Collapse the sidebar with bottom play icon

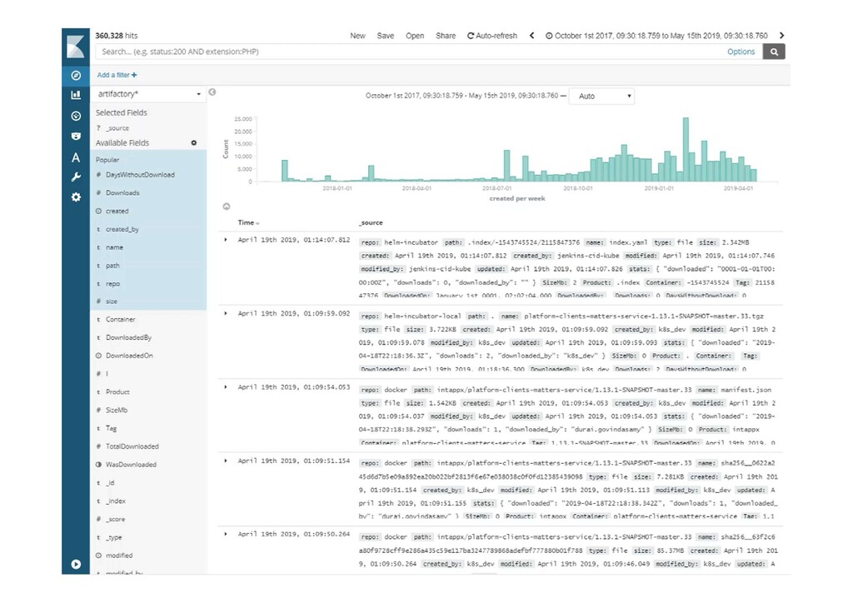(76, 565)
